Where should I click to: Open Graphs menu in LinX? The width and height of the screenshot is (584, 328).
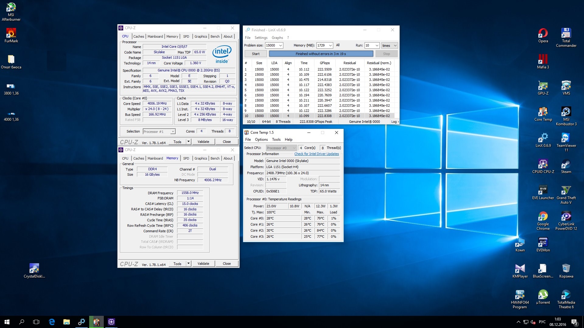tap(277, 38)
